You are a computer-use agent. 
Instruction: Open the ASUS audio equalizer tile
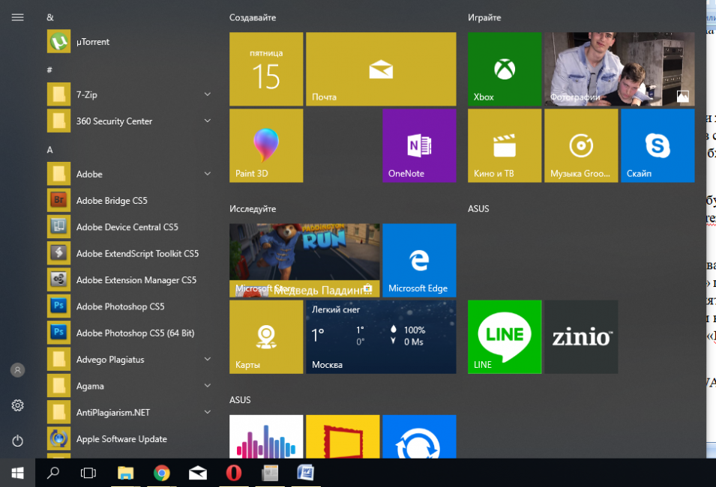pyautogui.click(x=266, y=436)
